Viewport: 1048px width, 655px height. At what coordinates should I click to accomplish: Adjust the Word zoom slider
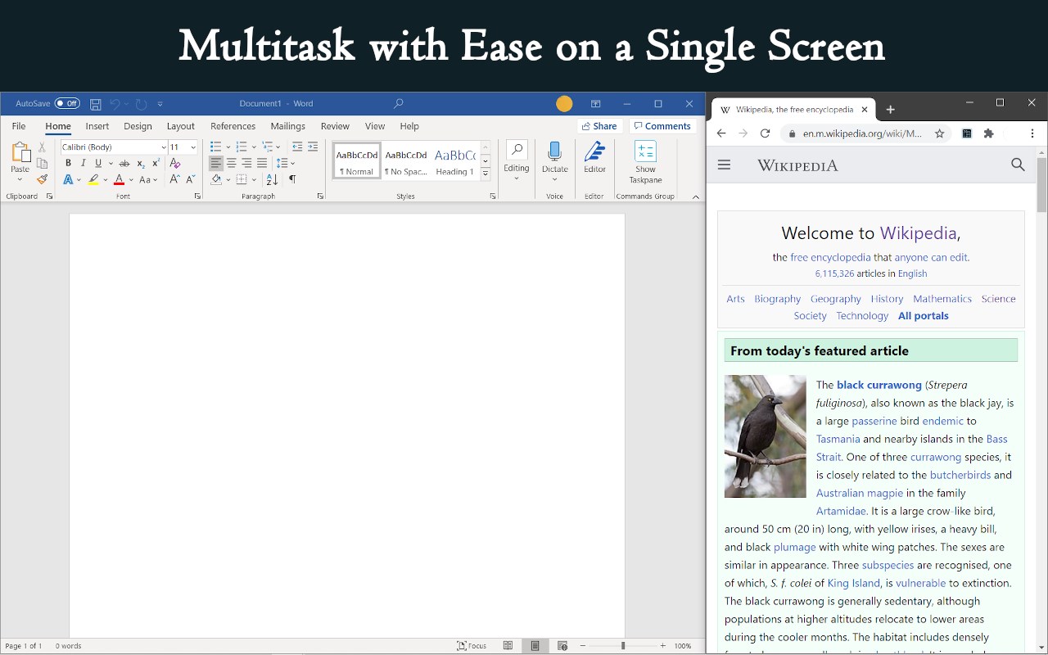623,646
